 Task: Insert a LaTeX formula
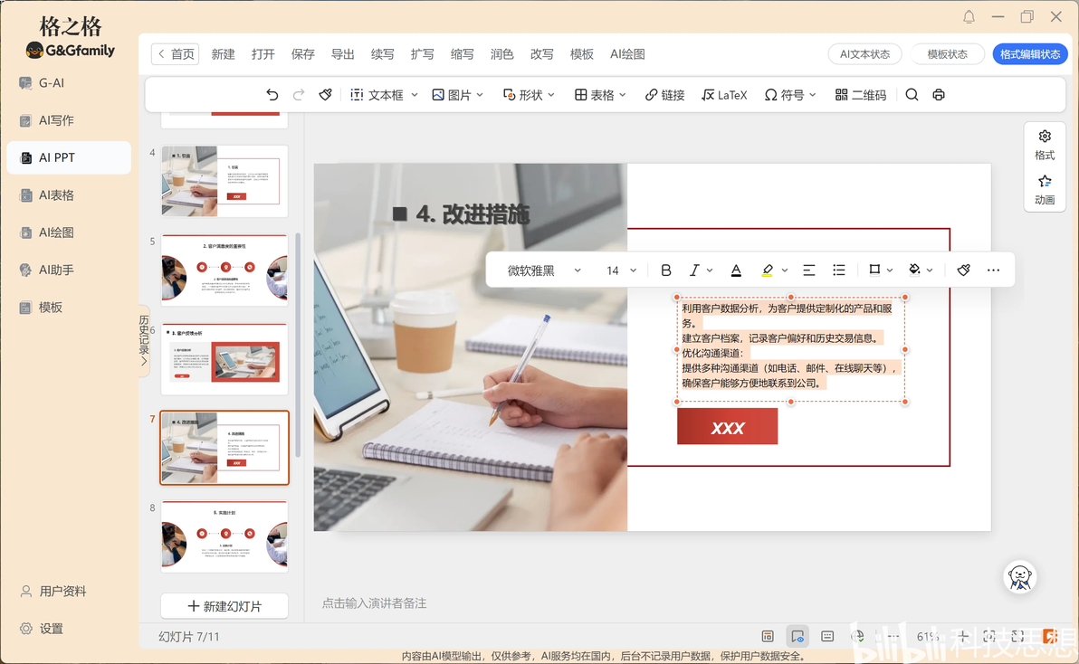724,95
